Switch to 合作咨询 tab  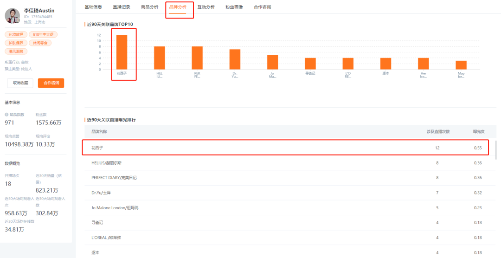[x=262, y=7]
